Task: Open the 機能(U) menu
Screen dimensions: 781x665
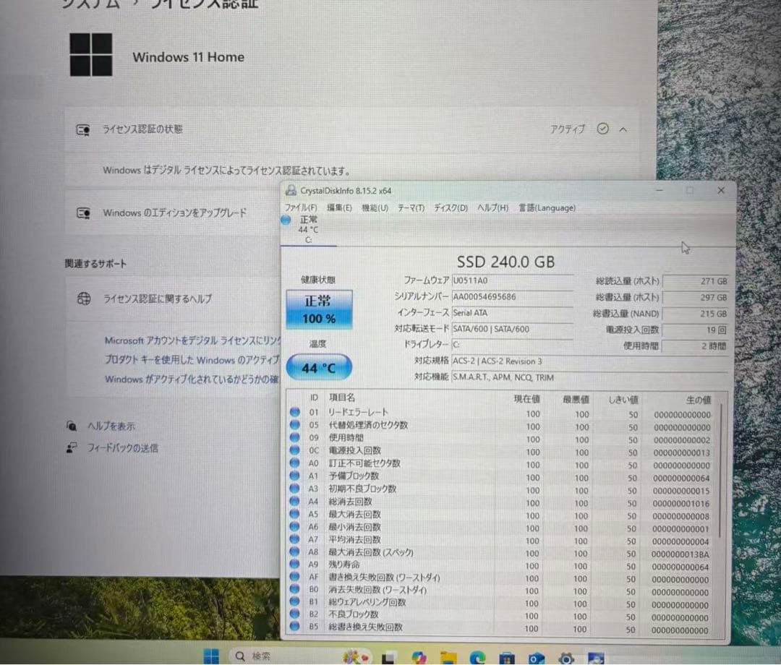Action: click(375, 207)
